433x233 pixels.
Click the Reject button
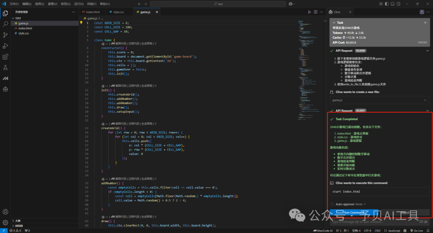coord(405,213)
